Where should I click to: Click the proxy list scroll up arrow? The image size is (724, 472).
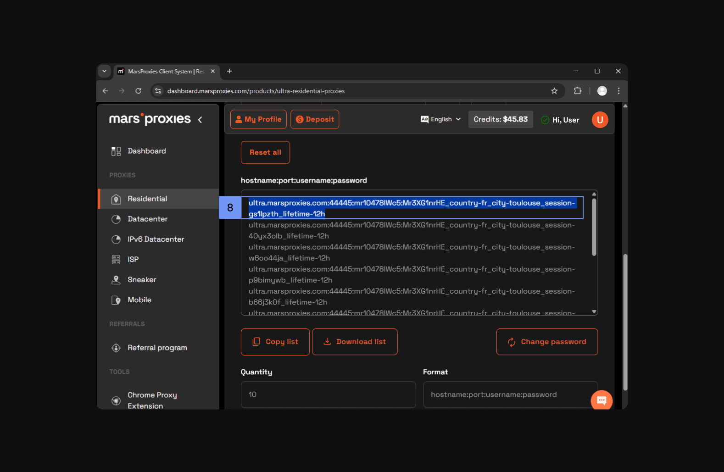point(594,194)
